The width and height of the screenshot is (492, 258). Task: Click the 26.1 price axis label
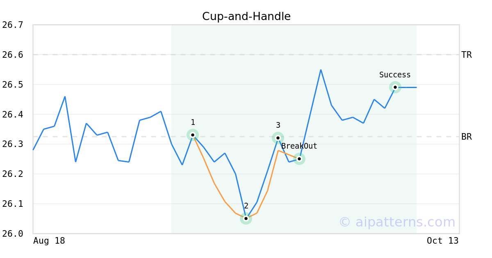tap(12, 204)
